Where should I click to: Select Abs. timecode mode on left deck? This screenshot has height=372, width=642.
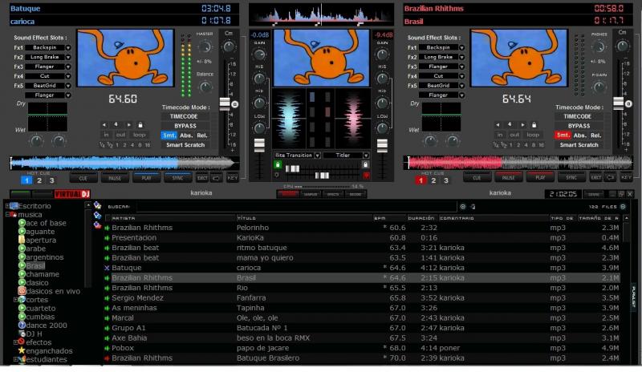[x=186, y=135]
